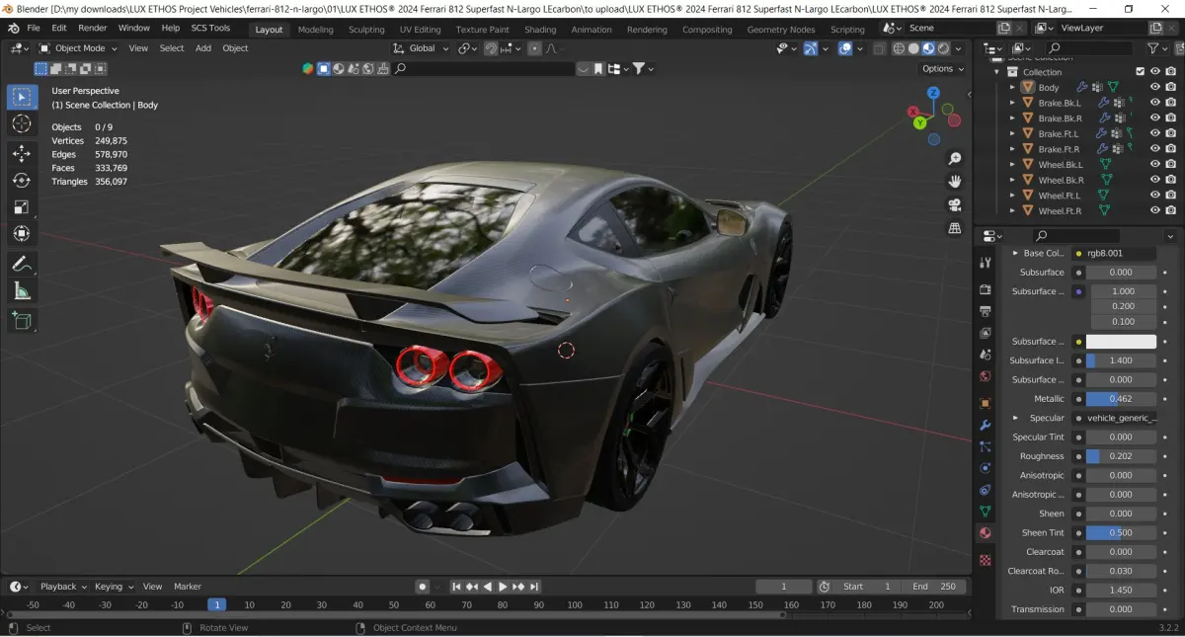Open viewport Options dropdown
Viewport: 1185px width, 637px height.
(942, 69)
